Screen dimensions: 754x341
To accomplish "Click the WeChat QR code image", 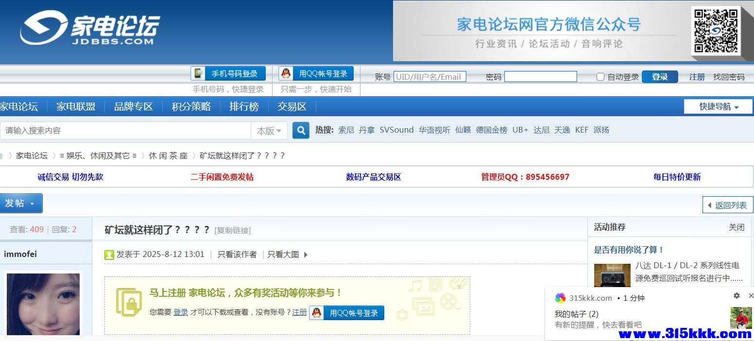I will click(715, 31).
